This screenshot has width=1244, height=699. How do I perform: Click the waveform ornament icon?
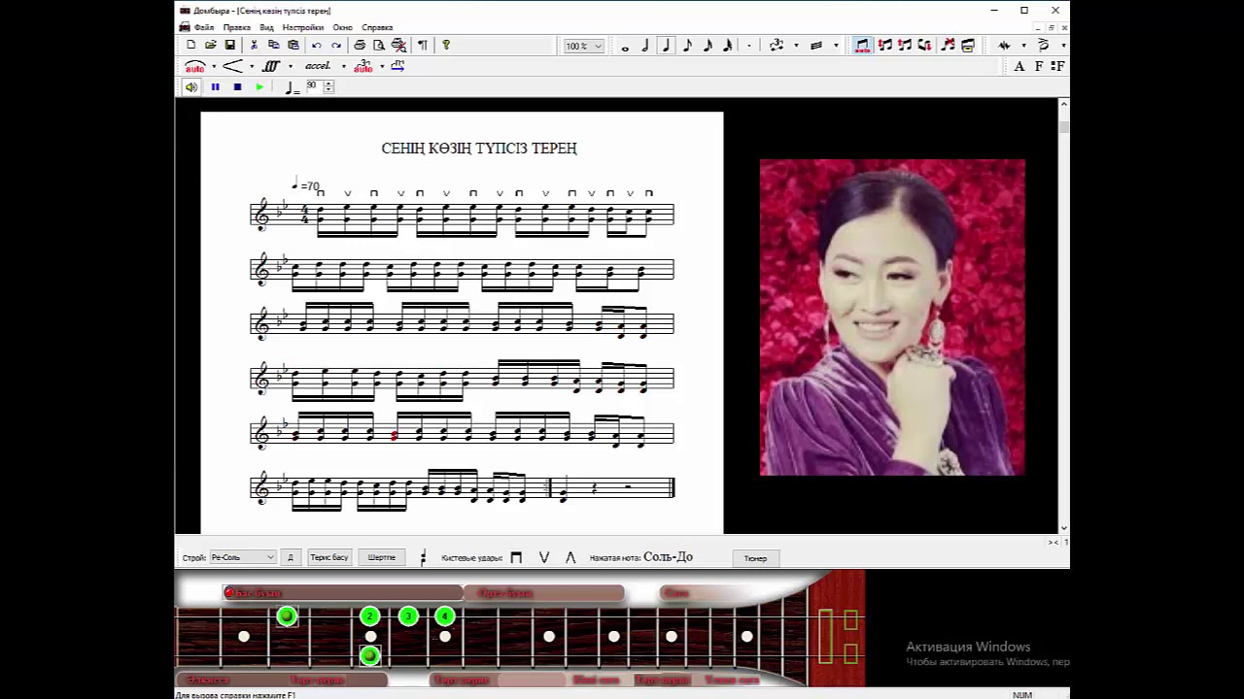(x=1004, y=46)
